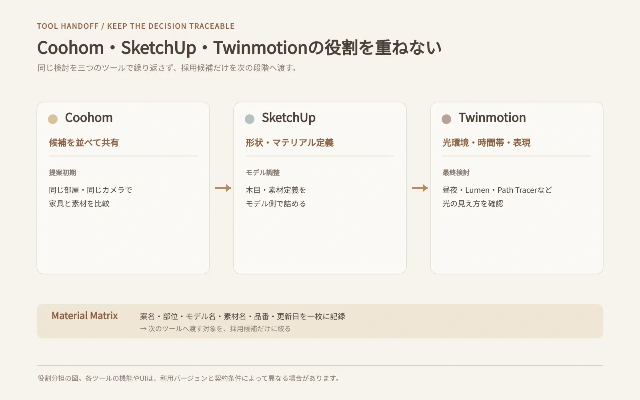Click the main title Coohom・SketchUp・Twinmotionの役割を重ねない
Image resolution: width=640 pixels, height=400 pixels.
click(239, 48)
